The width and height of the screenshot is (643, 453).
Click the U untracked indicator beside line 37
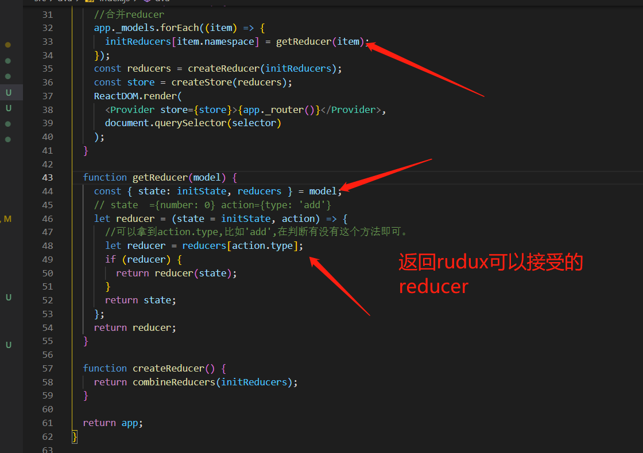tap(8, 92)
